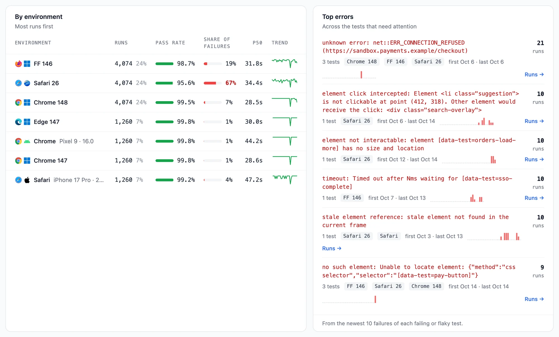559x337 pixels.
Task: Click the FF 146 trend sparkline
Action: tap(285, 63)
